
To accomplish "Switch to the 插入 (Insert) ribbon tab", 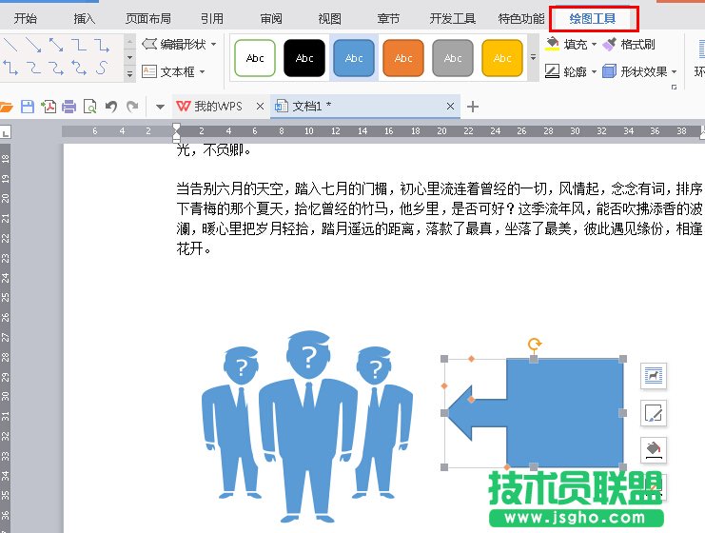I will 85,18.
